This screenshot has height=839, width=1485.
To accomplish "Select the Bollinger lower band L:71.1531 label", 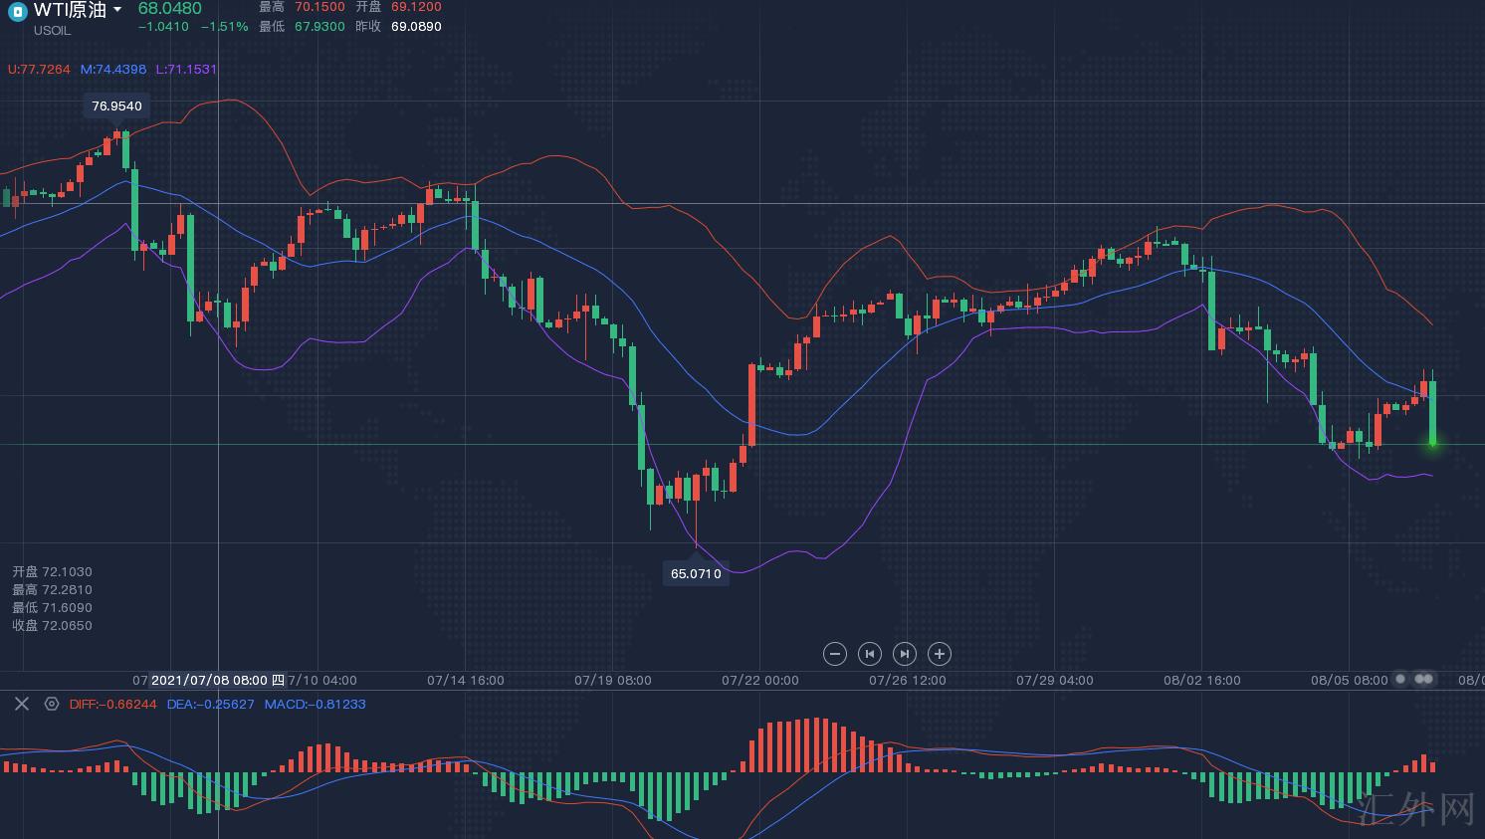I will [x=186, y=70].
